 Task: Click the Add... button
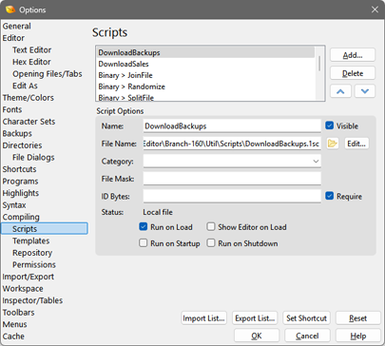tap(353, 55)
